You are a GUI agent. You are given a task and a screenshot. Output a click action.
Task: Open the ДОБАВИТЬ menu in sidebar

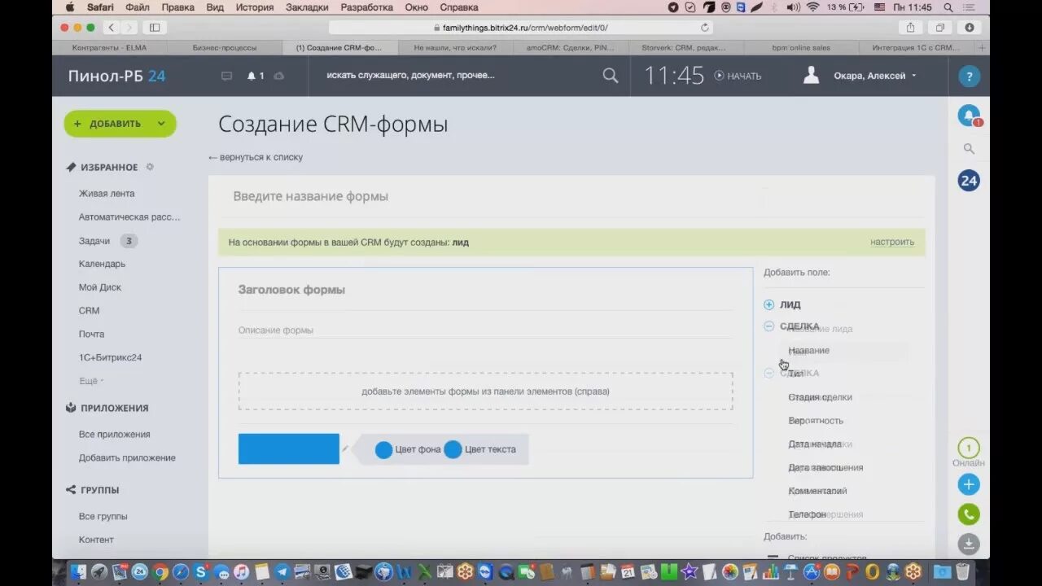click(x=120, y=123)
